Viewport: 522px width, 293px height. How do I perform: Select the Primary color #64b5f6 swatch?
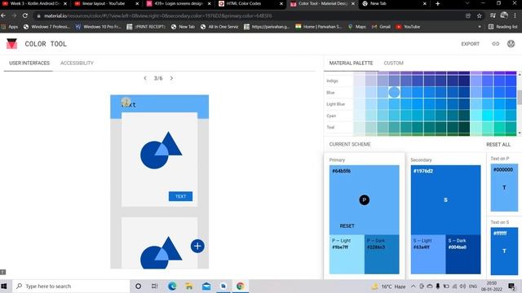365,199
